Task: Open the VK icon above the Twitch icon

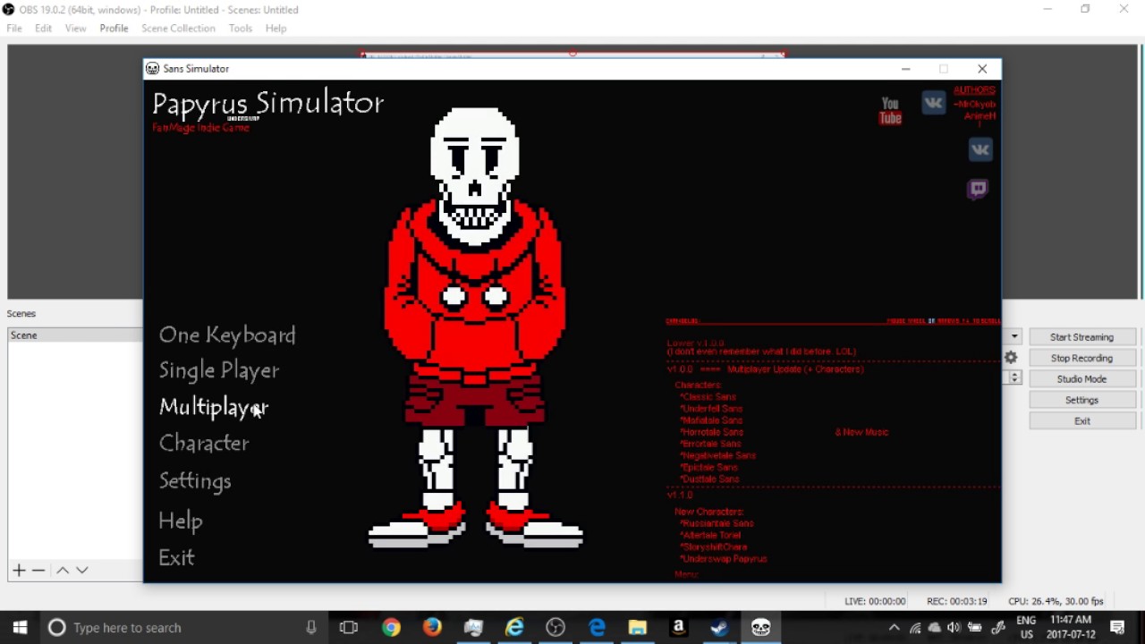Action: [x=980, y=149]
